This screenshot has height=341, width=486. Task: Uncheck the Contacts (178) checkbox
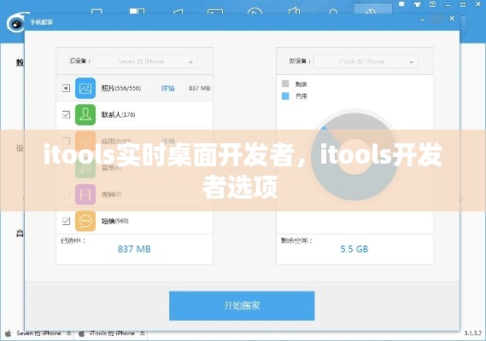66,115
